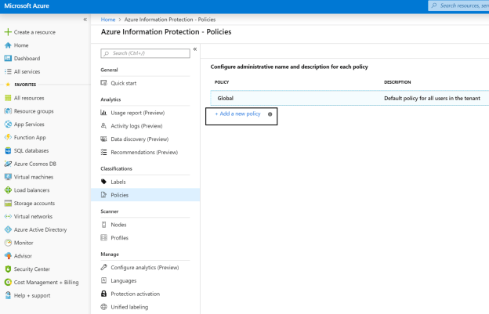Image resolution: width=489 pixels, height=314 pixels.
Task: Click the Storage accounts icon
Action: click(8, 204)
